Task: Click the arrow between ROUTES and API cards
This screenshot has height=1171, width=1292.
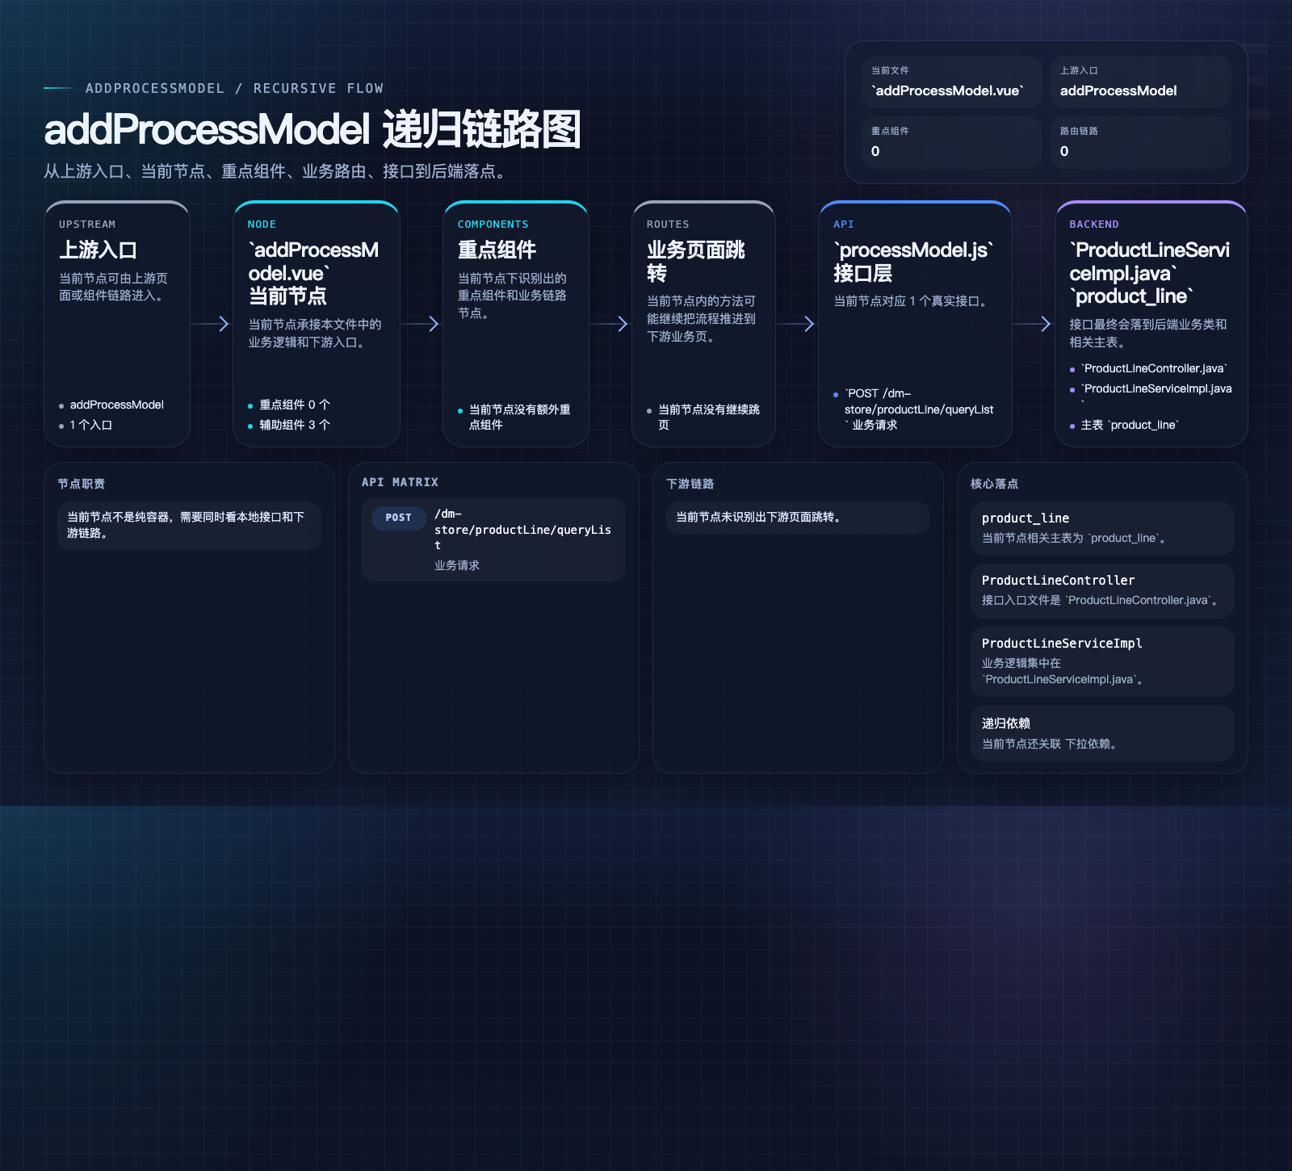Action: (x=797, y=324)
